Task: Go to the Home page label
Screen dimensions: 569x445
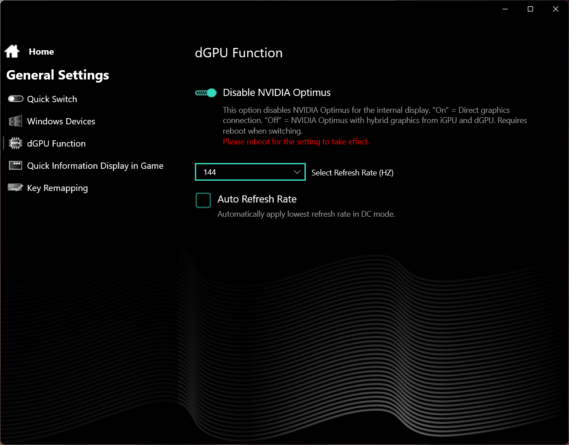Action: pyautogui.click(x=41, y=52)
